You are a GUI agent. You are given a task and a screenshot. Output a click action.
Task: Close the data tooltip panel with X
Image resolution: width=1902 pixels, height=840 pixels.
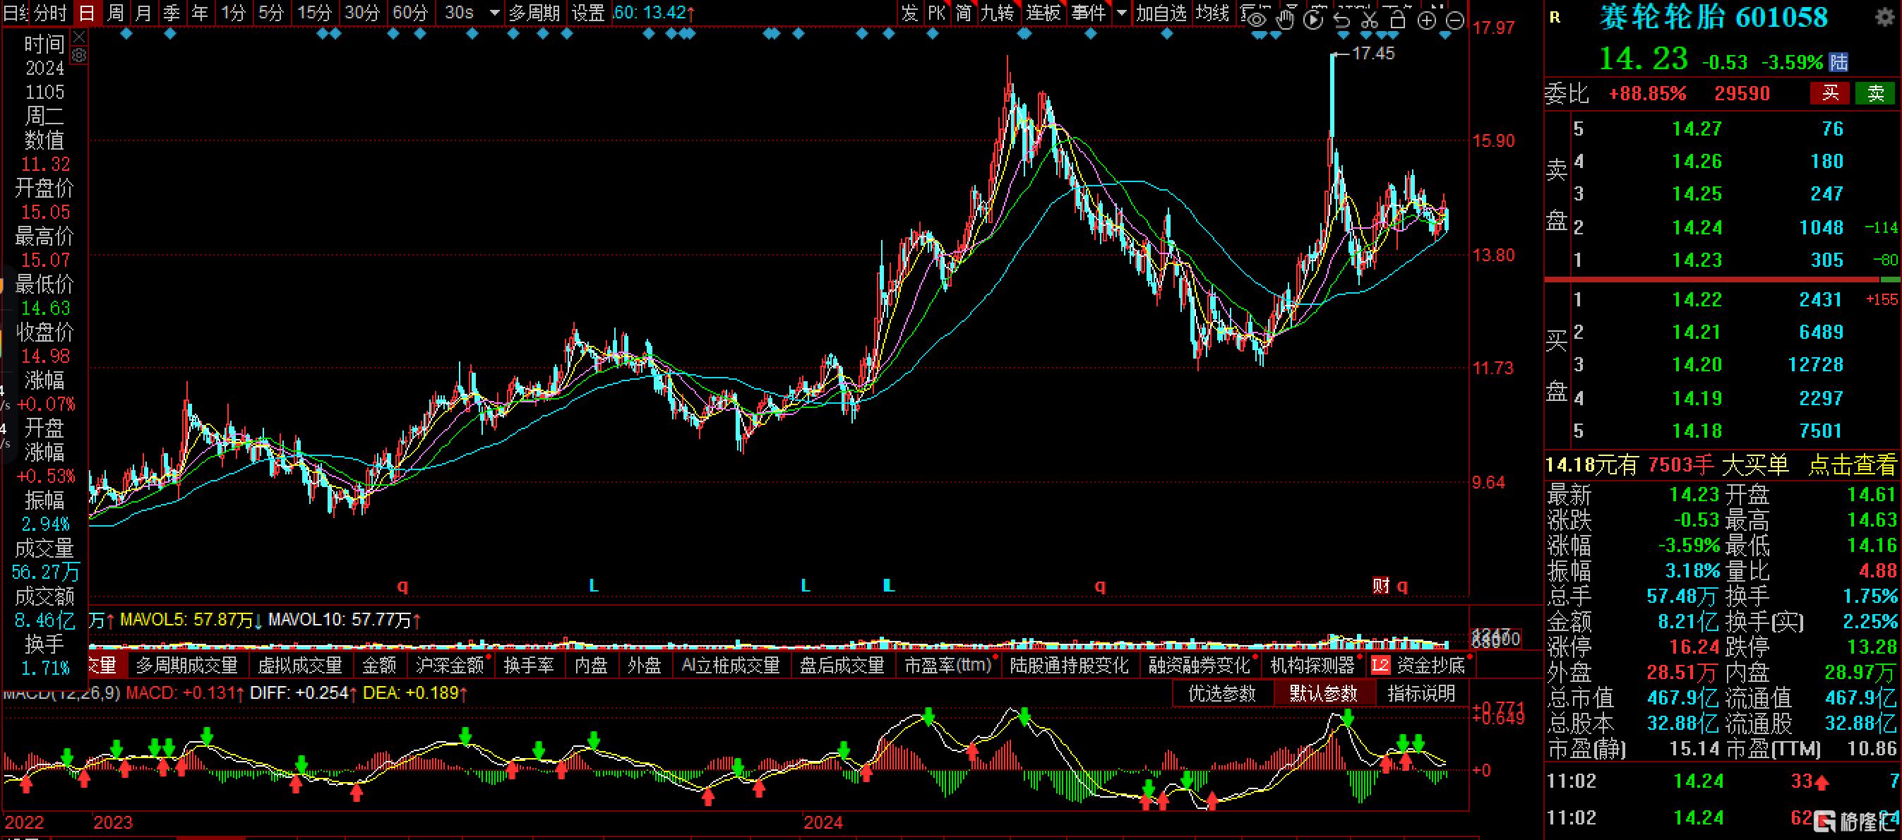79,37
